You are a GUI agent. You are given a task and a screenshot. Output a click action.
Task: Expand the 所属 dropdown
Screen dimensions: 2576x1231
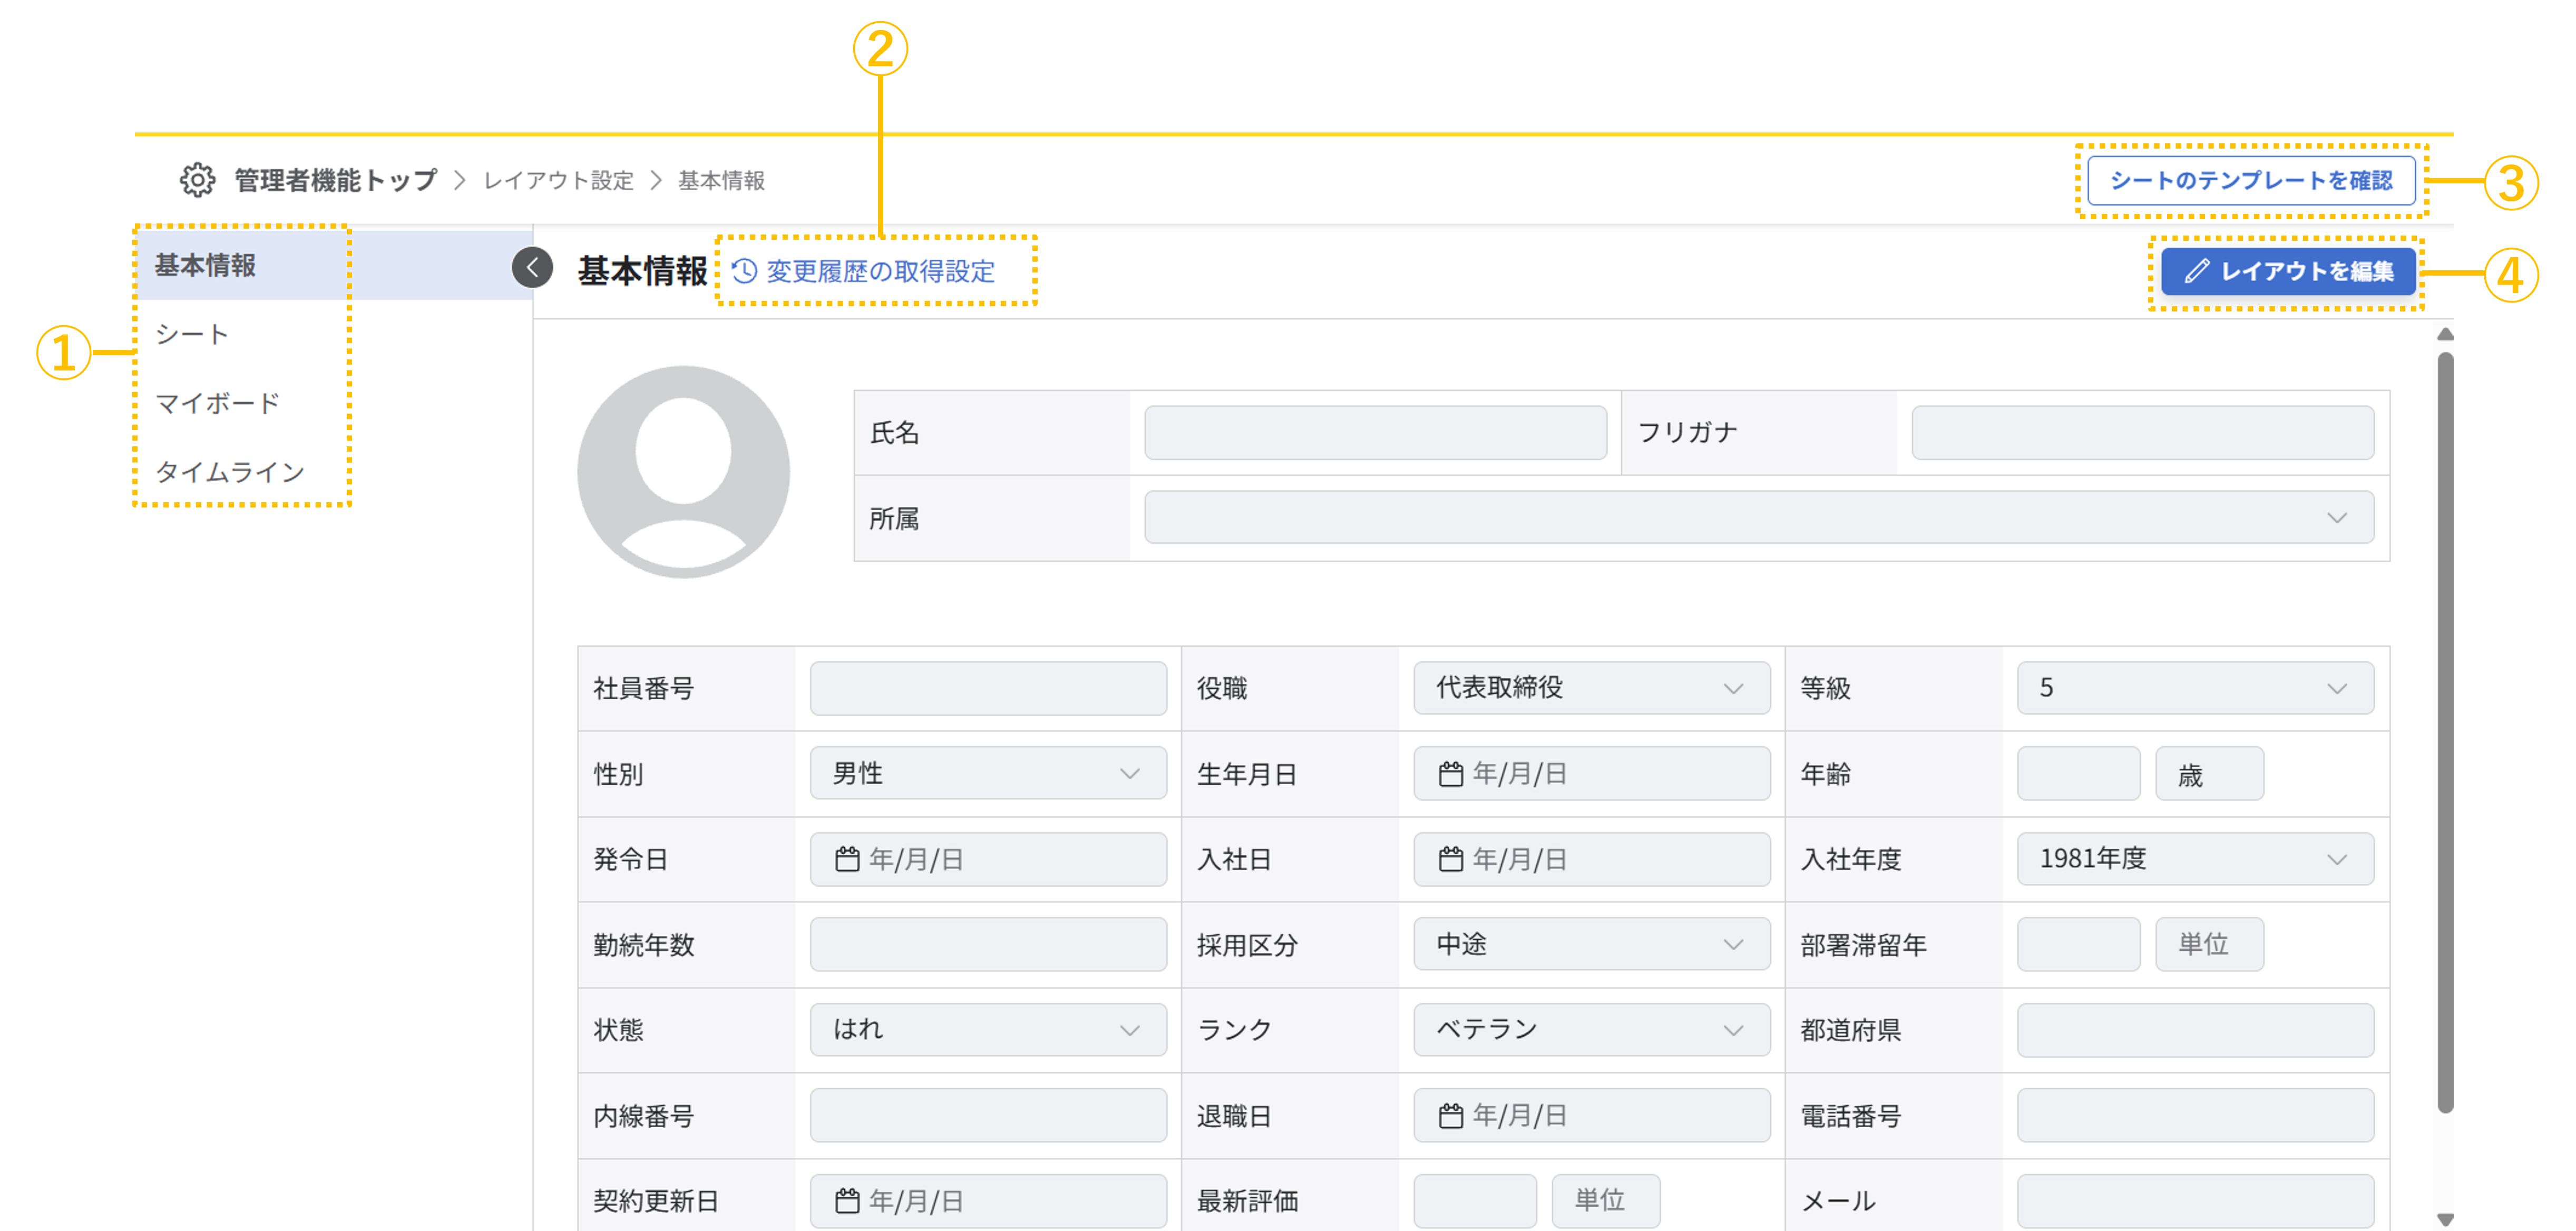click(x=1758, y=517)
